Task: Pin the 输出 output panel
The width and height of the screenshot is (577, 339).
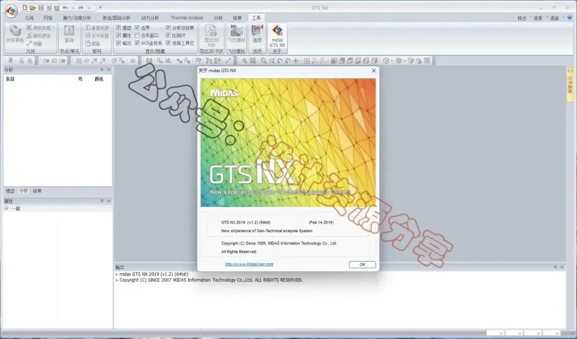Action: (555, 267)
